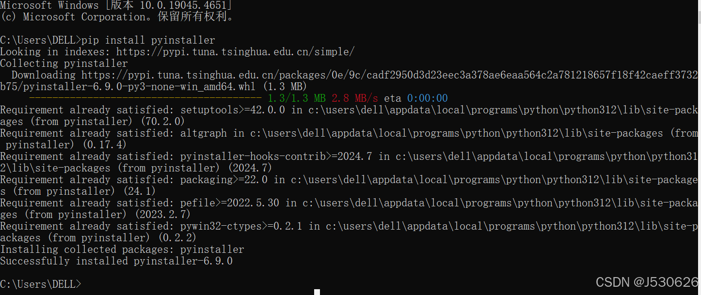
Task: Click the 'Installing collected packages' line
Action: (x=121, y=249)
